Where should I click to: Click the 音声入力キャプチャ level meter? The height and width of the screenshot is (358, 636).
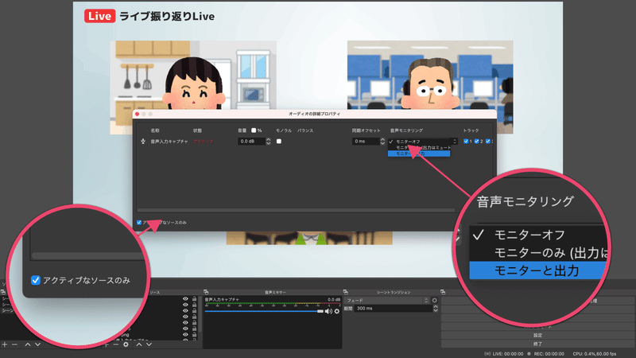pyautogui.click(x=272, y=304)
